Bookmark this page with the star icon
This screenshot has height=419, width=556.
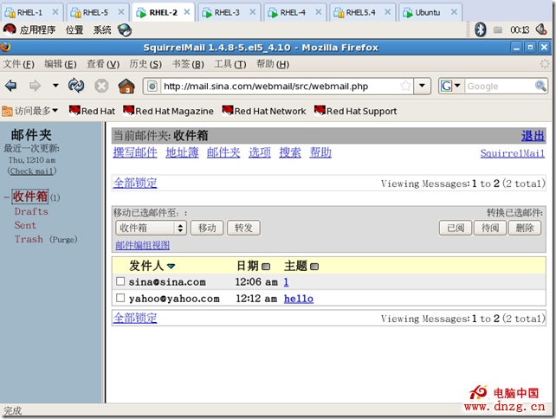[405, 86]
